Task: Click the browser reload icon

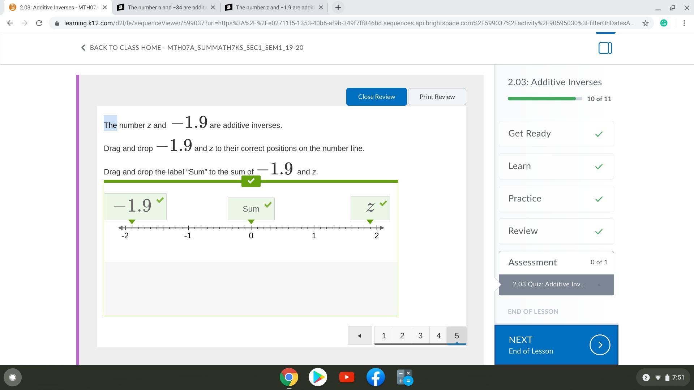Action: coord(39,23)
